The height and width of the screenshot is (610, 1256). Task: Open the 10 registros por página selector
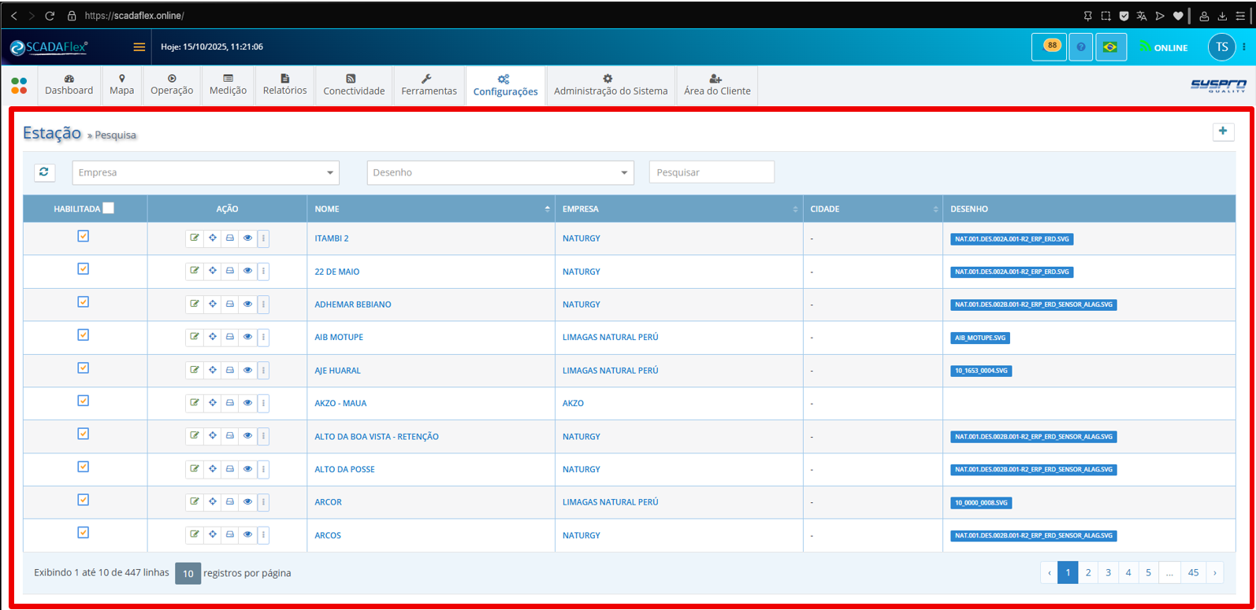[x=188, y=574]
